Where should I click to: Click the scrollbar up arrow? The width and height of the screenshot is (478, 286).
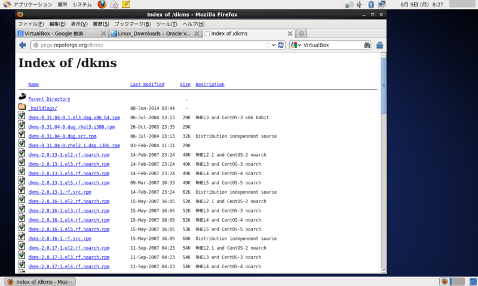[384, 55]
